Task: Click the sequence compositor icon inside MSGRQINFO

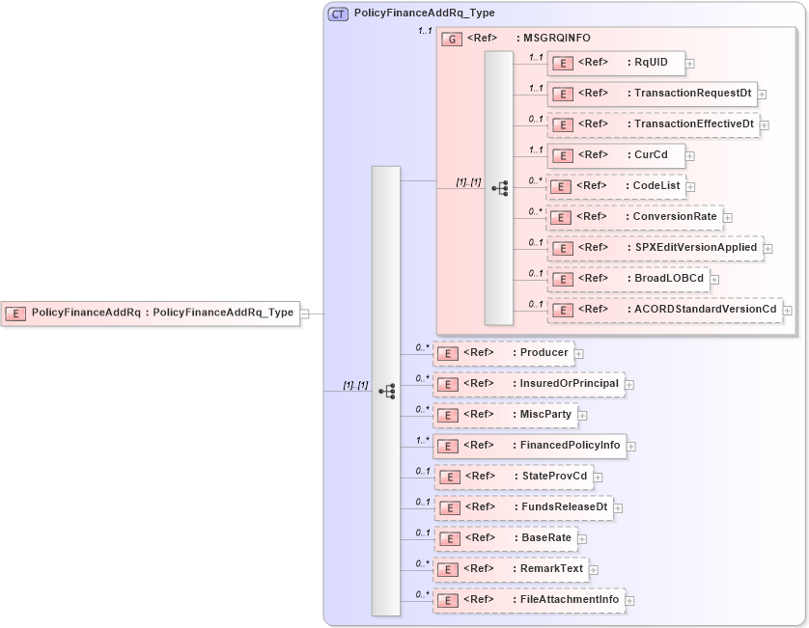Action: (x=500, y=187)
